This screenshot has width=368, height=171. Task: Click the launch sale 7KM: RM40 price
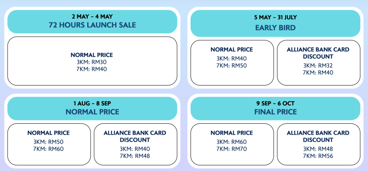pos(92,69)
